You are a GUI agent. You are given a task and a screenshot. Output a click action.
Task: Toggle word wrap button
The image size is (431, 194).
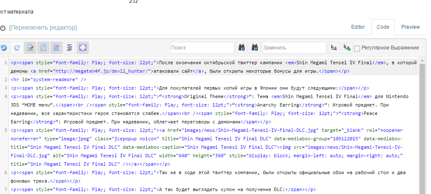pos(56,48)
